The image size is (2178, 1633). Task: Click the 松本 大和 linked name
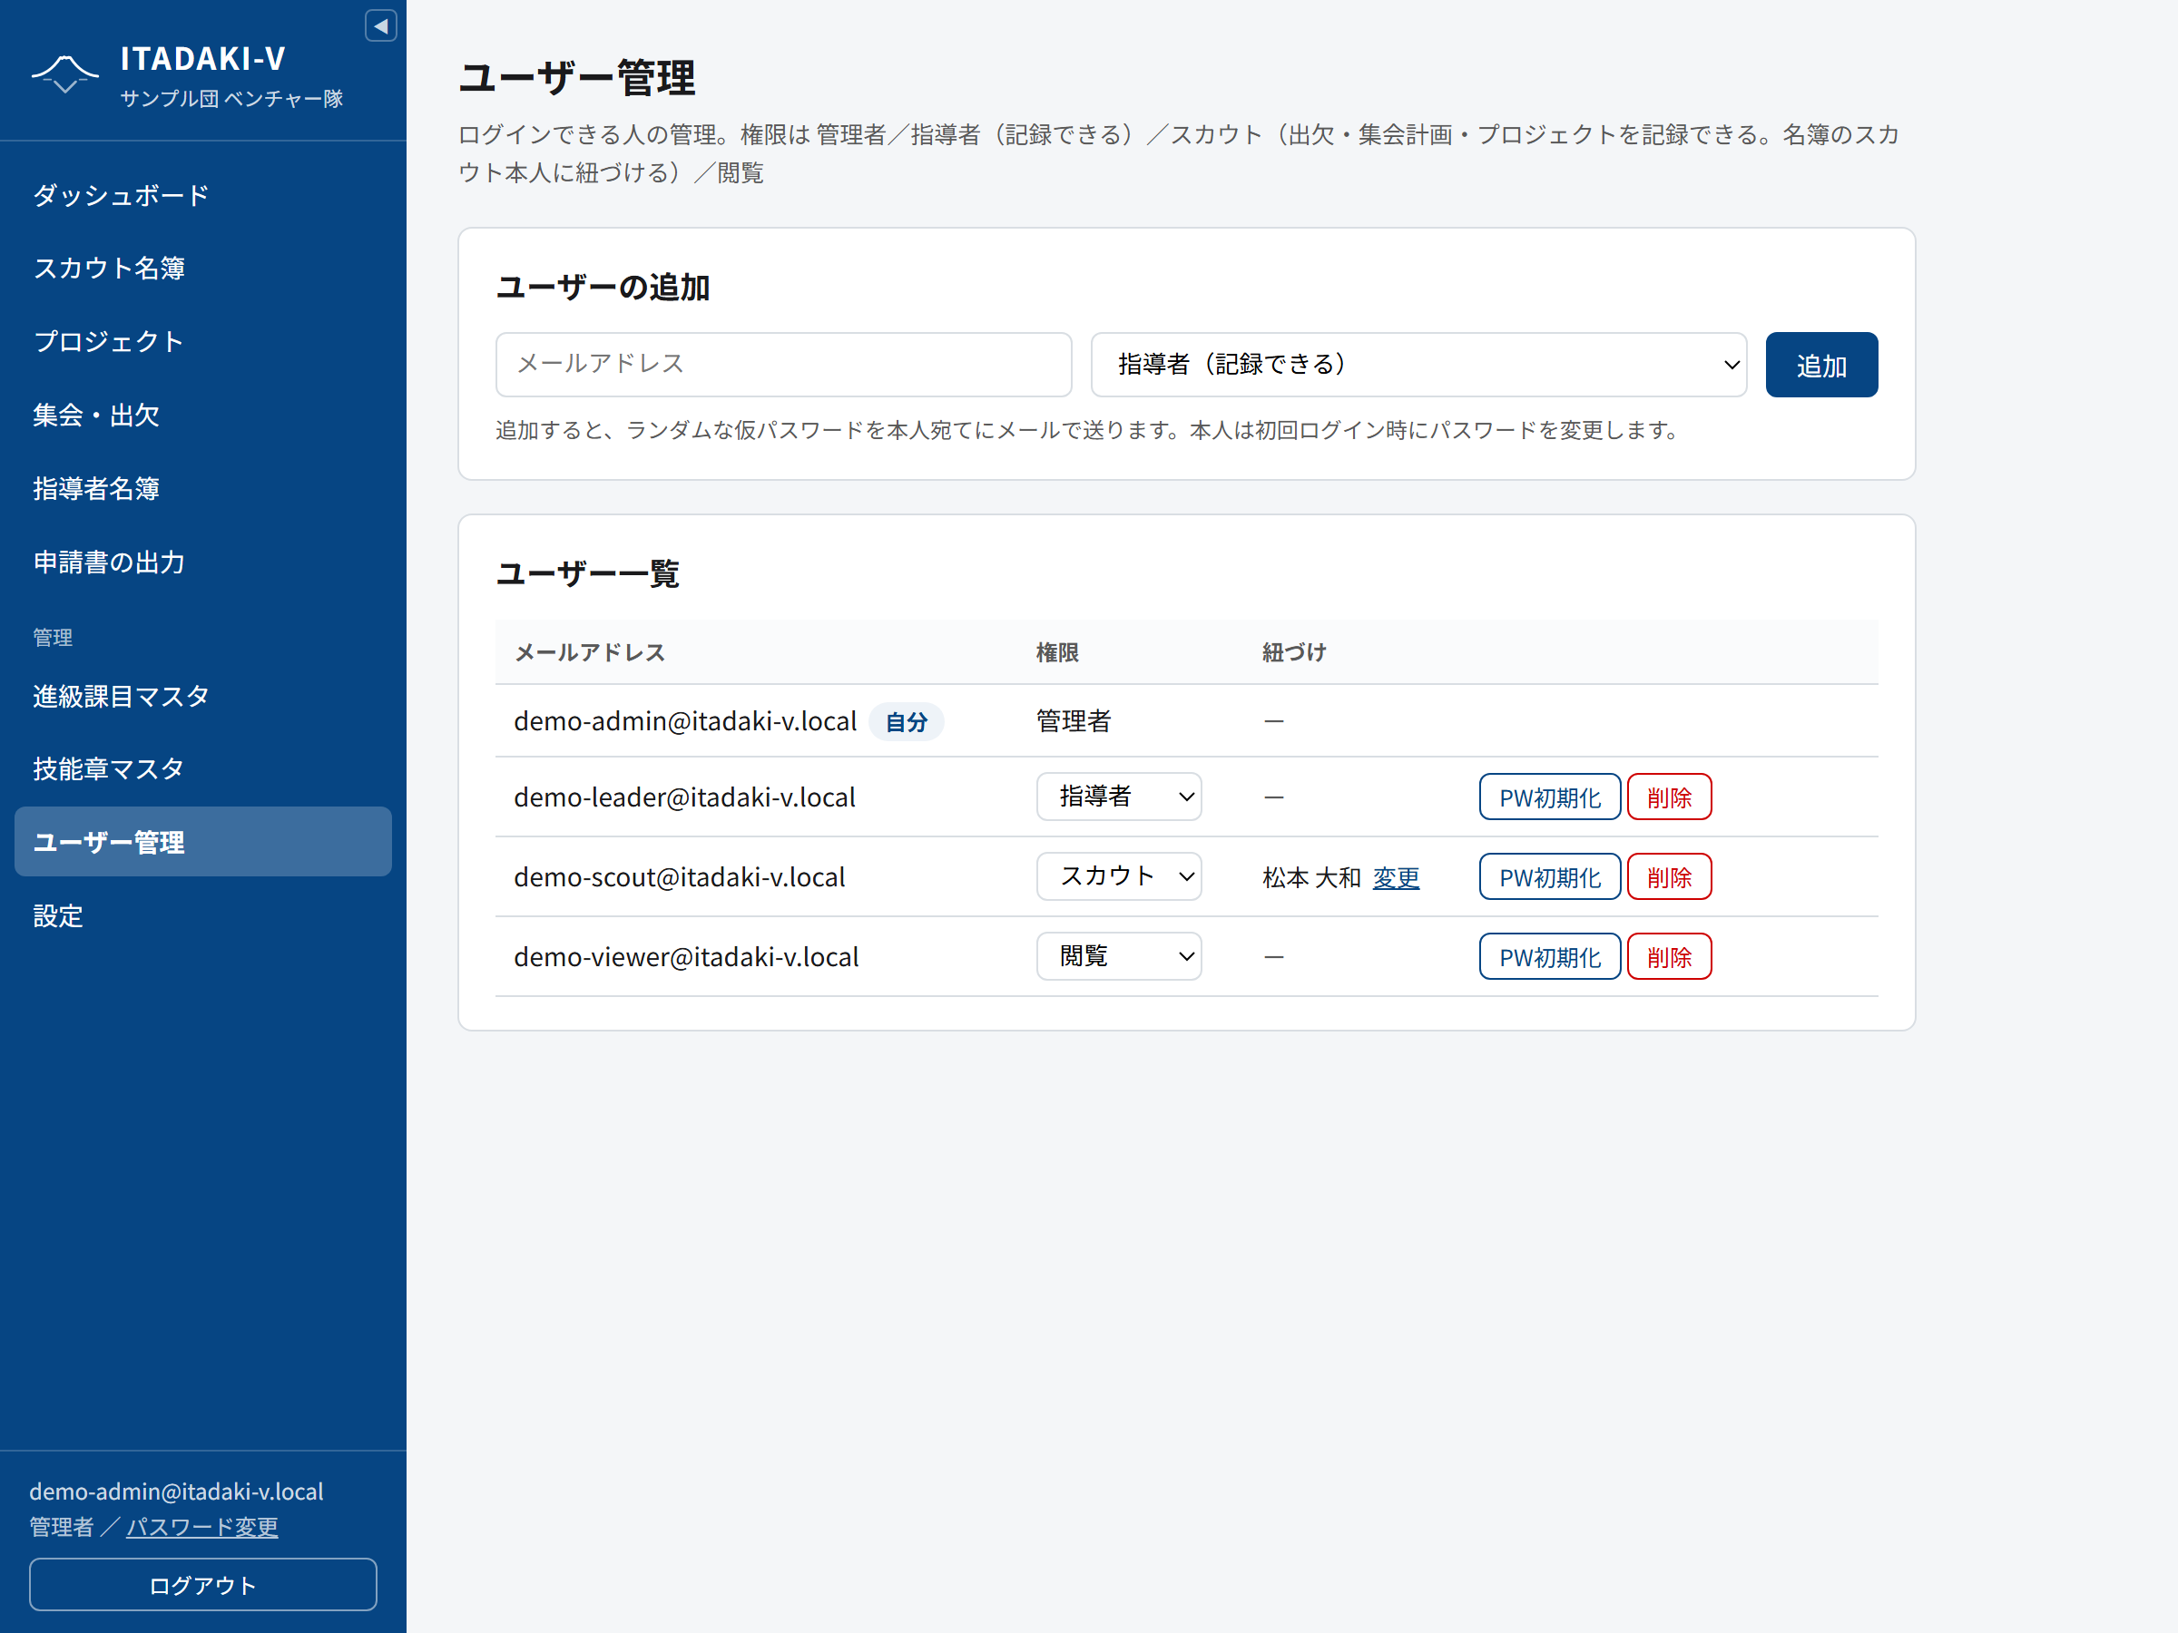pos(1311,877)
